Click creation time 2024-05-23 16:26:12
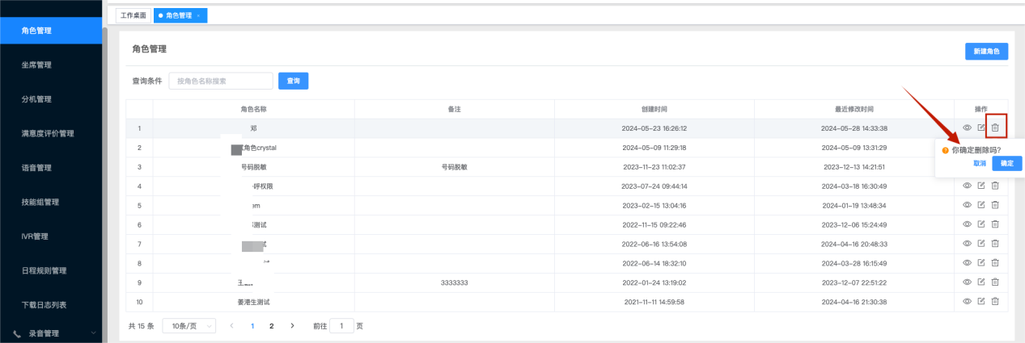Screen dimensions: 1025x343 point(654,128)
